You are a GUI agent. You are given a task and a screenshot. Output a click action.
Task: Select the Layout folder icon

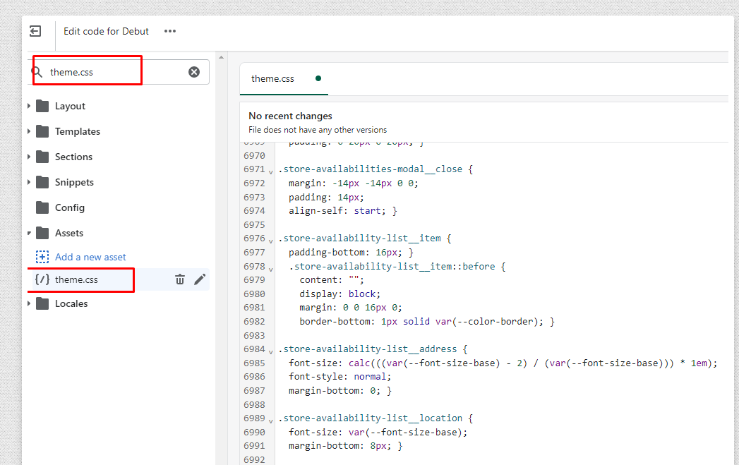42,106
